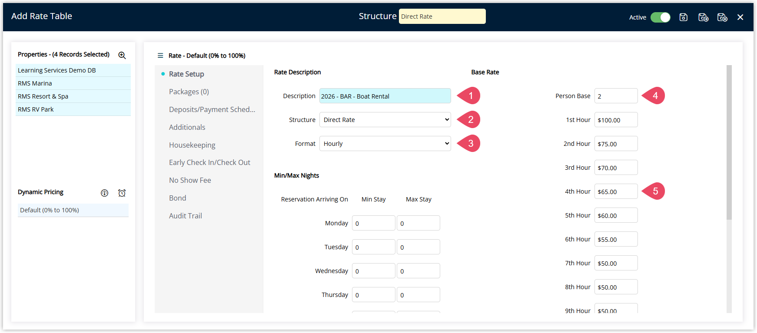Click the Structure field in header
This screenshot has width=757, height=333.
(442, 16)
